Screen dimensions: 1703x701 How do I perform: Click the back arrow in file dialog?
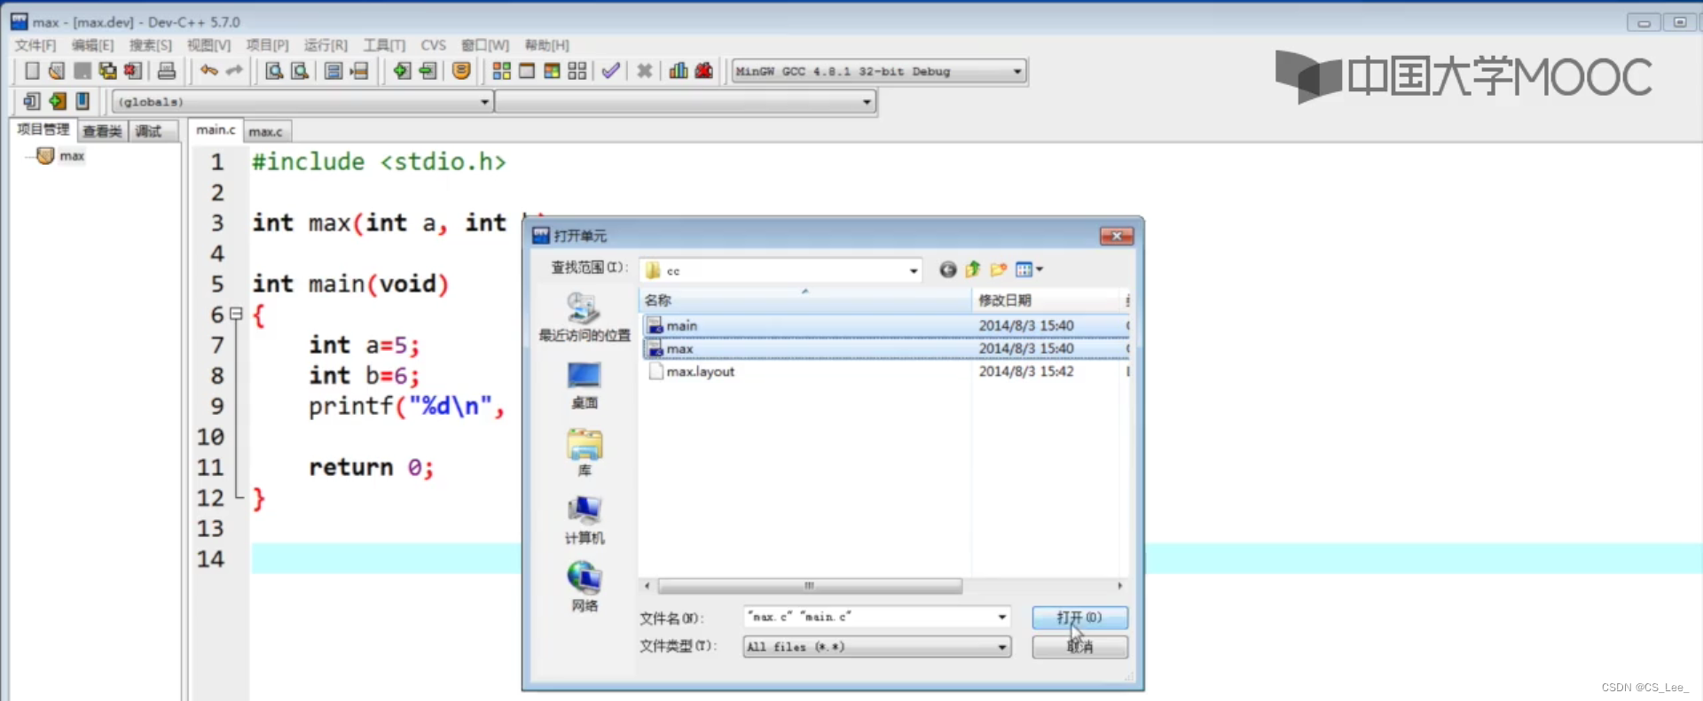[x=947, y=269]
